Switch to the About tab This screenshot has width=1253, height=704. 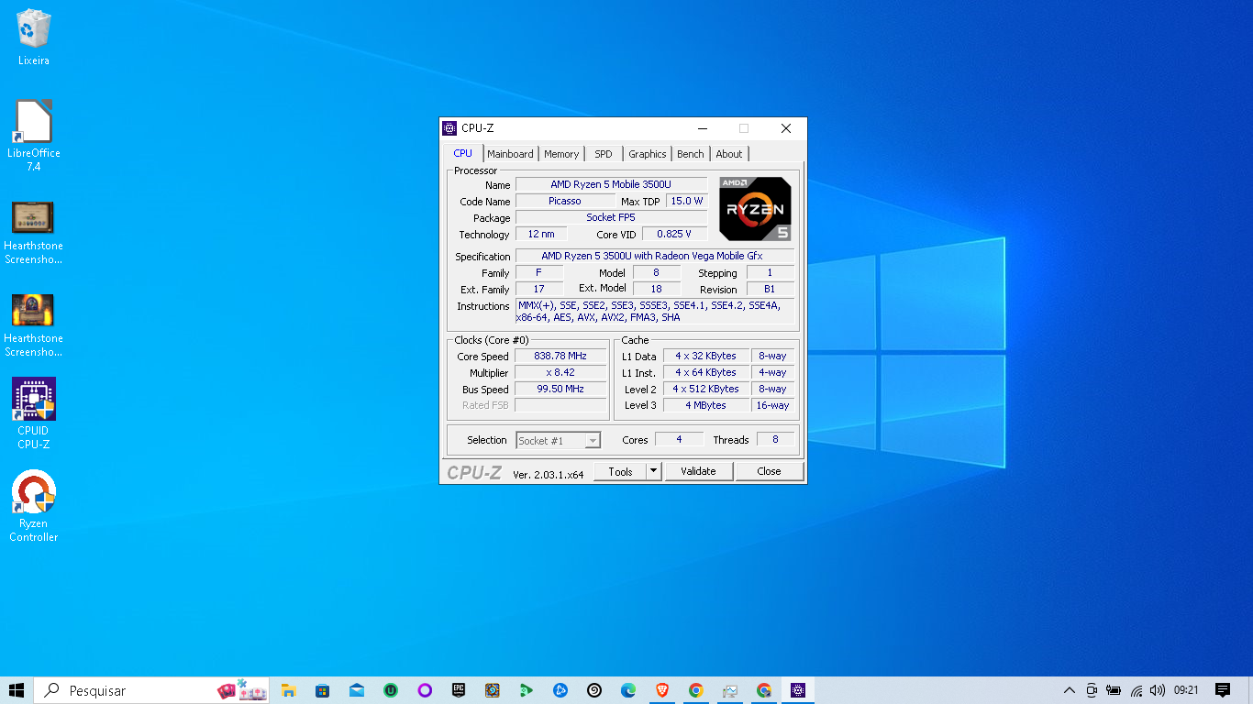click(x=729, y=154)
